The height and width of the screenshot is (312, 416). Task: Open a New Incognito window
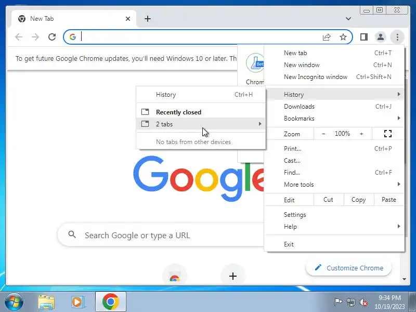pyautogui.click(x=334, y=76)
